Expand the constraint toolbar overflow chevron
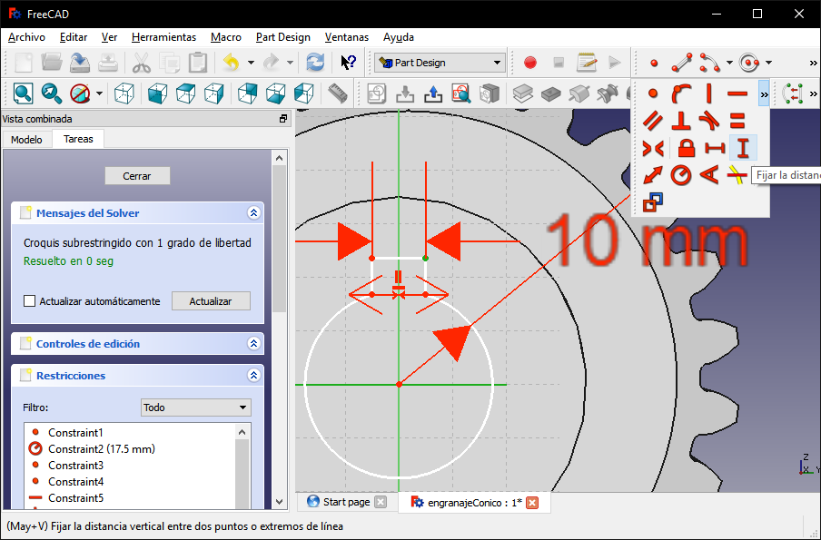The image size is (821, 540). tap(764, 93)
